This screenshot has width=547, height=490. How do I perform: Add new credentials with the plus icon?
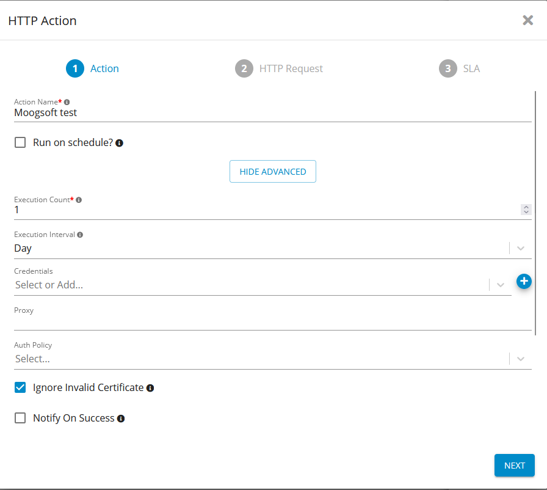[x=524, y=281]
